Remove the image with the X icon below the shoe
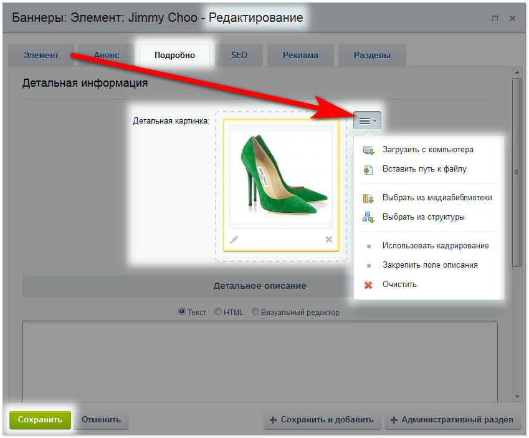Viewport: 529px width, 438px height. [329, 240]
